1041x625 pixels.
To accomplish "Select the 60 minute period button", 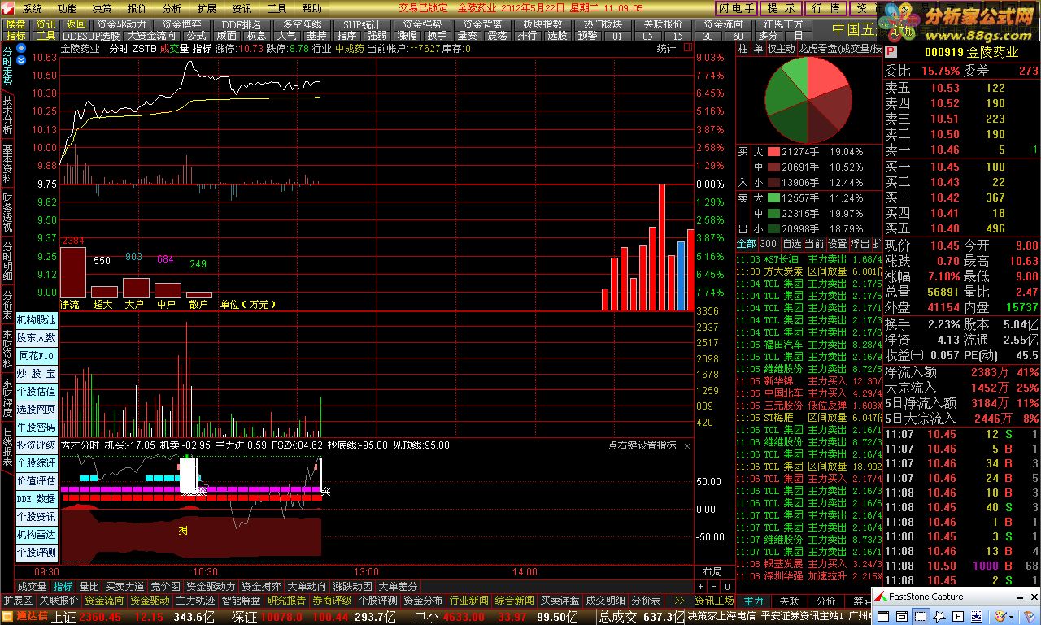I will coord(737,36).
